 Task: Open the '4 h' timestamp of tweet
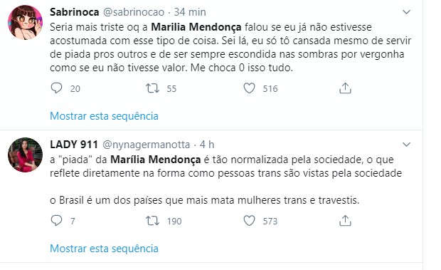[207, 145]
